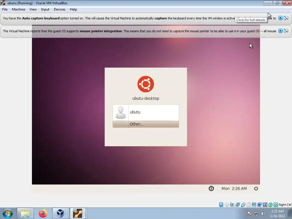The image size is (292, 219).
Task: Switch to VirtualBox Manager in taskbar
Action: point(60,213)
